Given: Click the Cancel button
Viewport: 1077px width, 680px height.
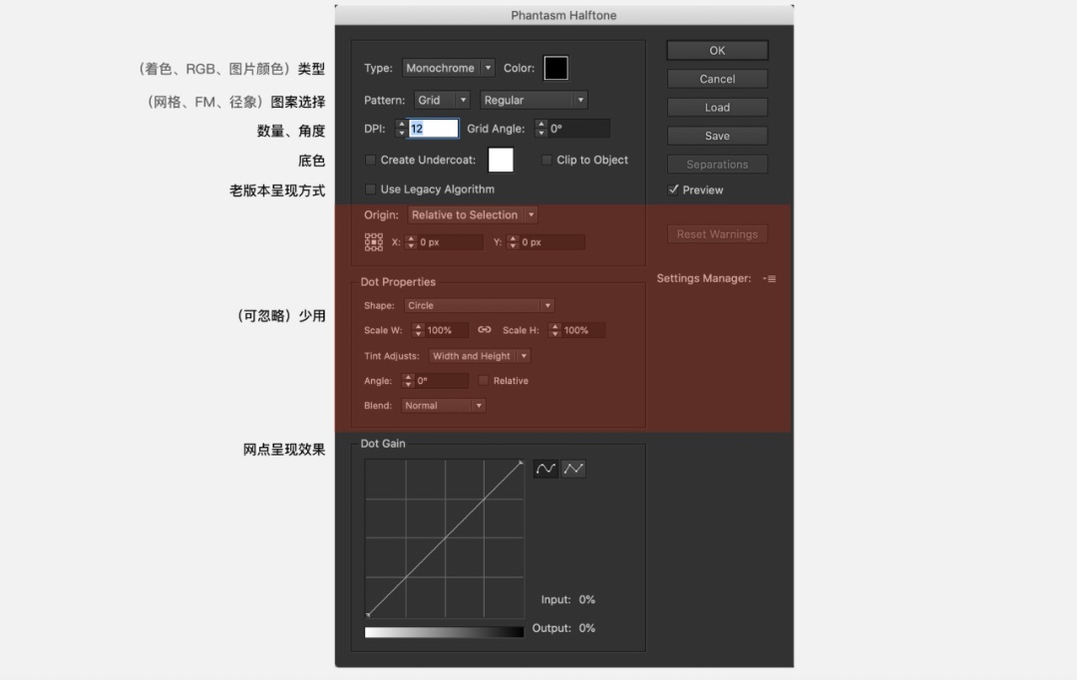Looking at the screenshot, I should pos(717,79).
